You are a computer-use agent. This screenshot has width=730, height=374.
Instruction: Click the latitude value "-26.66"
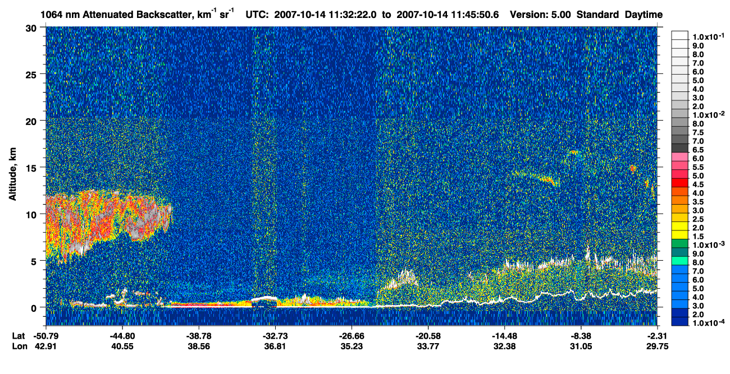(351, 335)
